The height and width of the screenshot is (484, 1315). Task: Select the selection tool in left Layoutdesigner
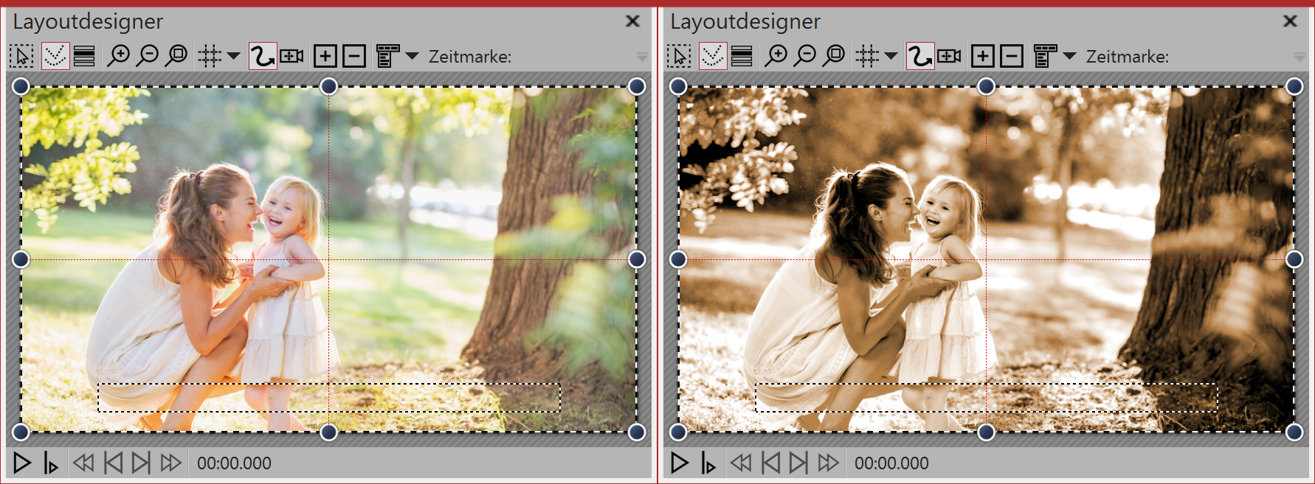tap(21, 56)
